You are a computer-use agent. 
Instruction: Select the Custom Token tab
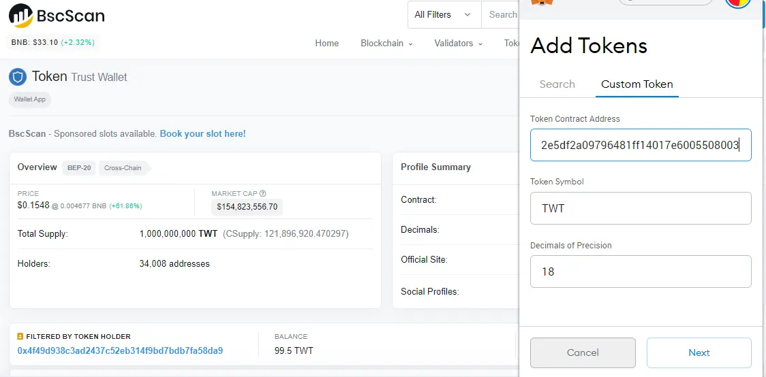coord(637,84)
